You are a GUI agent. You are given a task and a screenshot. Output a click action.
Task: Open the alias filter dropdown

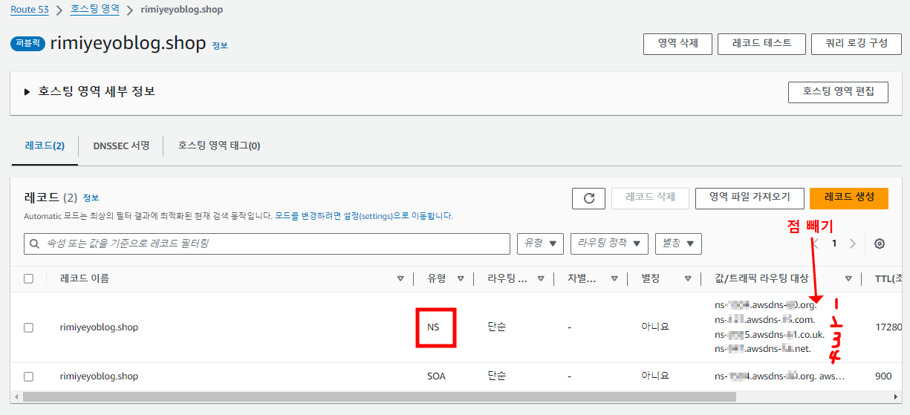(x=678, y=244)
